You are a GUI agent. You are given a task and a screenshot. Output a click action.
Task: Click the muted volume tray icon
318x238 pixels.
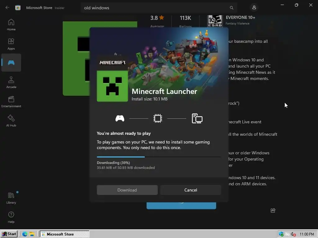(293, 234)
